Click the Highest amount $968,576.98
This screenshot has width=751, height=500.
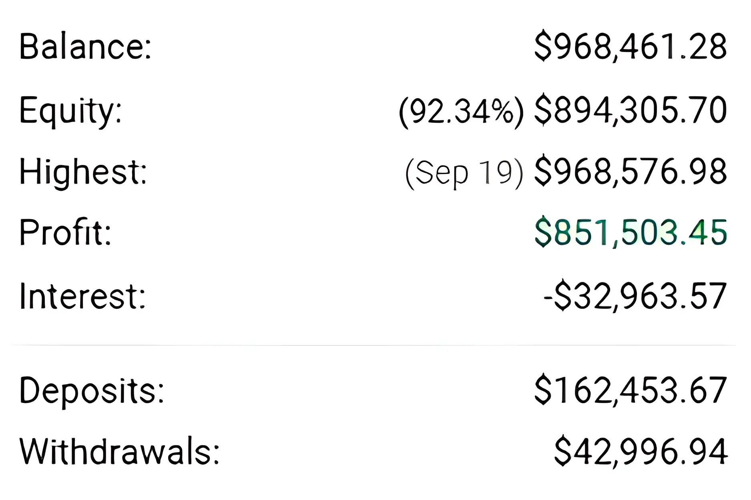(631, 172)
